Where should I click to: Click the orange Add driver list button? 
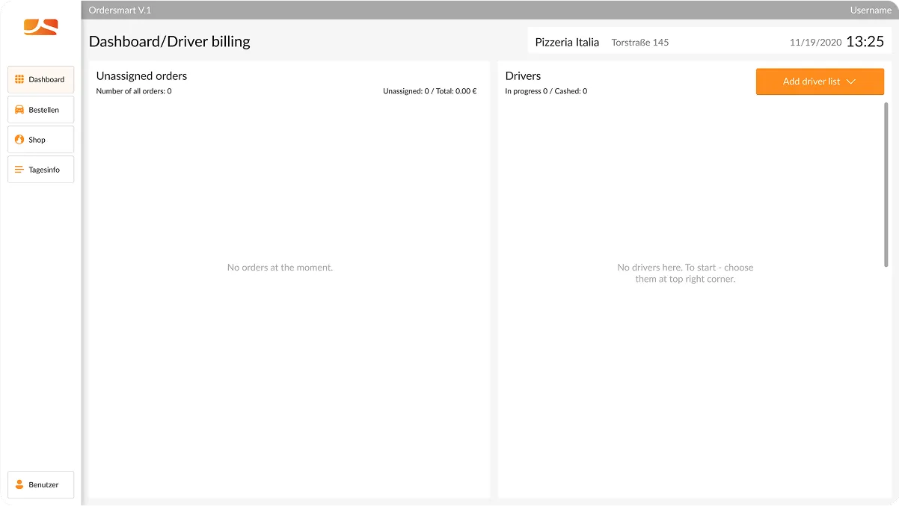pyautogui.click(x=820, y=81)
